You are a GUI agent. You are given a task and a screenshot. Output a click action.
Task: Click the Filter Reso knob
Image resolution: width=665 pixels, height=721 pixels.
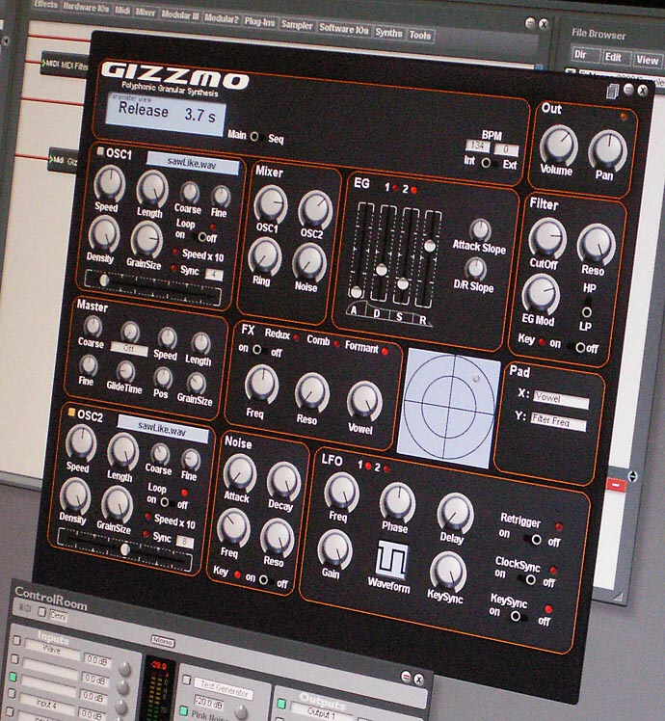[x=596, y=245]
